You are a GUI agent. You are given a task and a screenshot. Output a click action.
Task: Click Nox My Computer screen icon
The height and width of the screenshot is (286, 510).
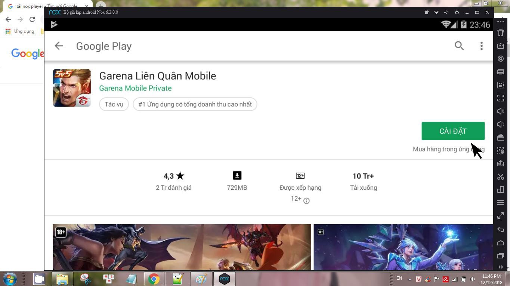coord(501,72)
